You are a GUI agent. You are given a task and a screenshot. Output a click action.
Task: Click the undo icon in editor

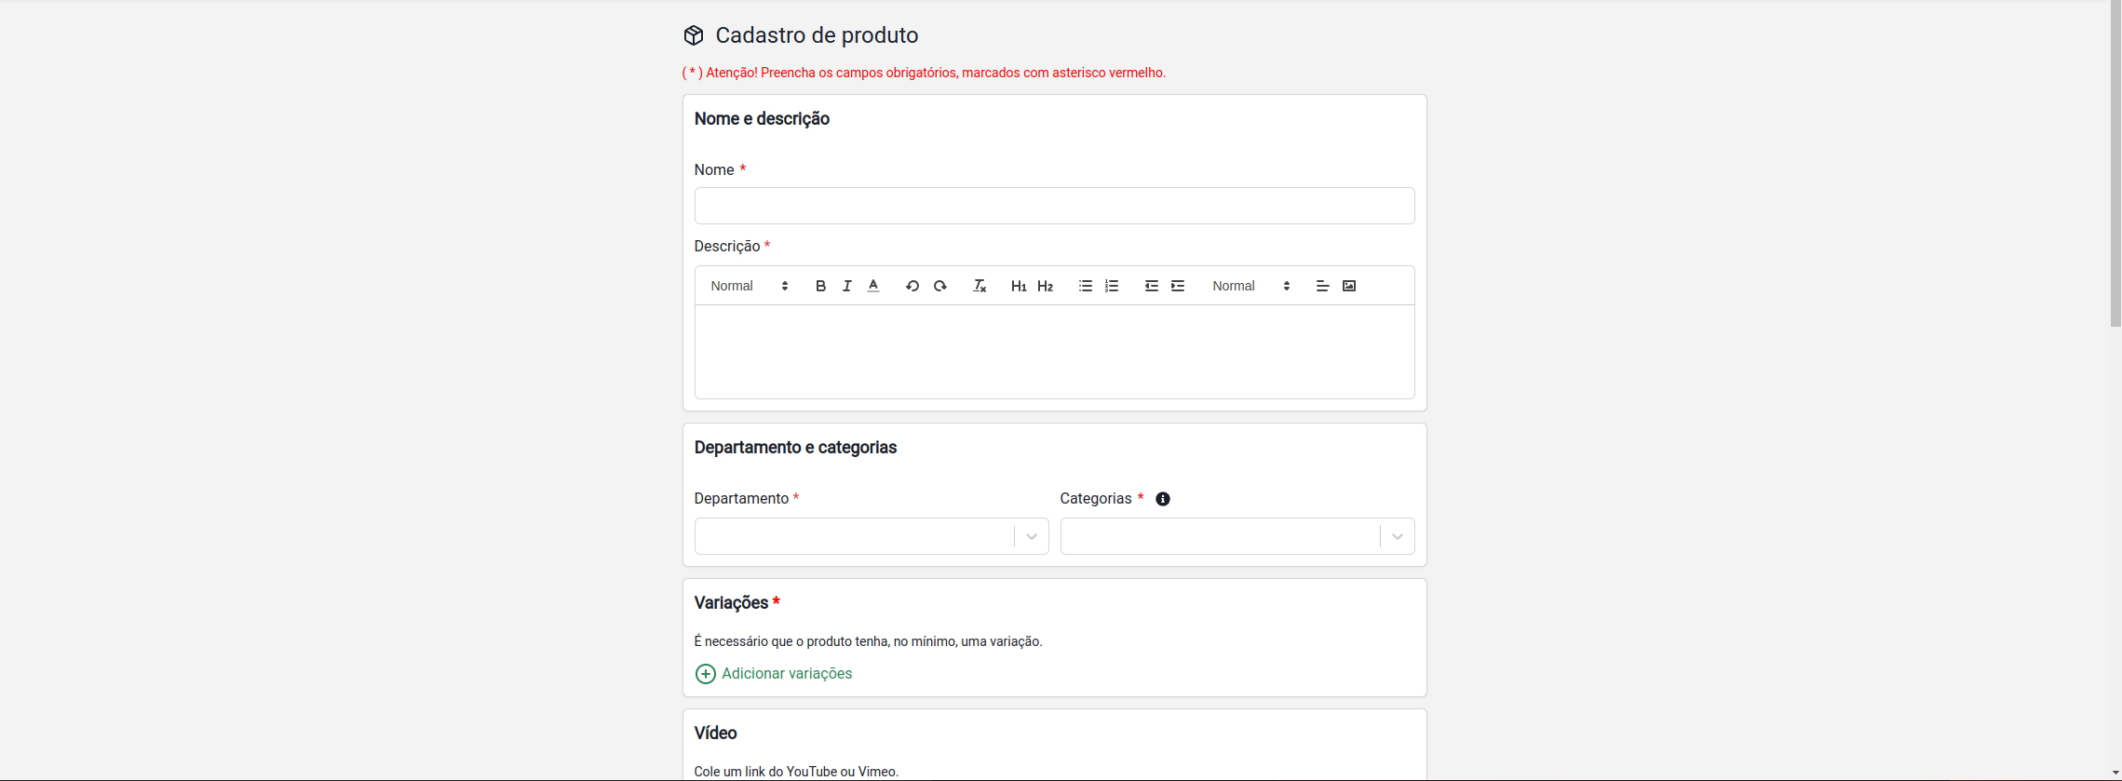(912, 286)
